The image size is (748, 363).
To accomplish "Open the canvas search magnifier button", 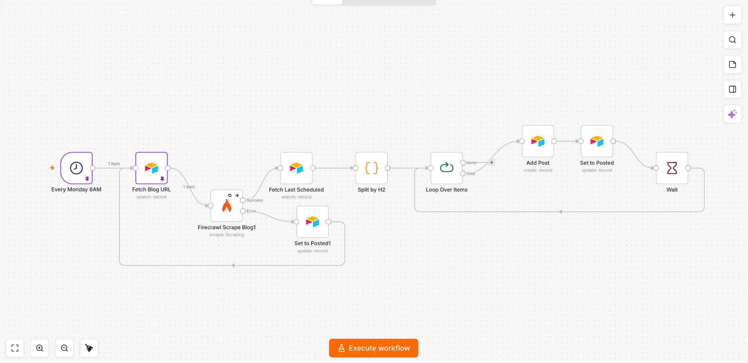I will click(x=732, y=40).
